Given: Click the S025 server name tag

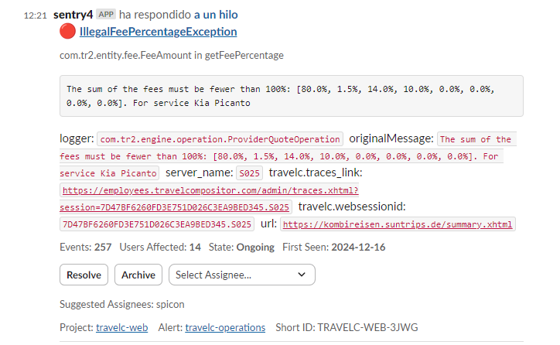Looking at the screenshot, I should click(x=250, y=173).
